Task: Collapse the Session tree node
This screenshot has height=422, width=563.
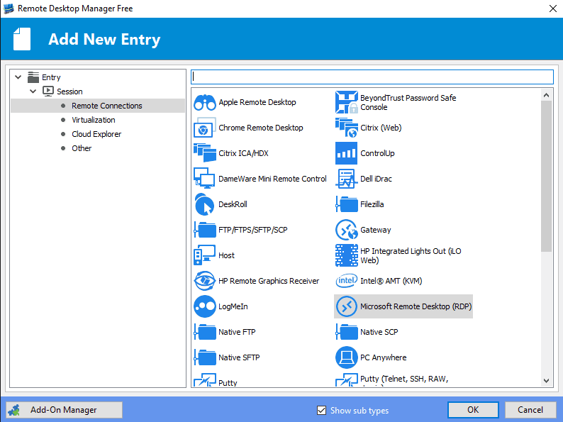Action: 33,91
